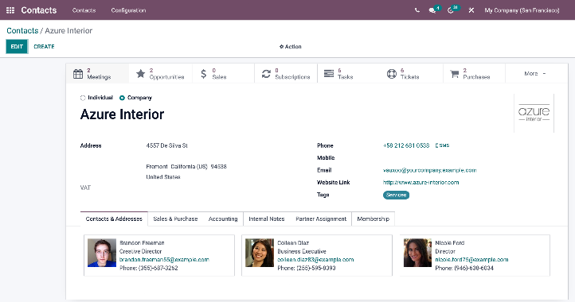Click the Meetings calendar icon

tap(78, 74)
